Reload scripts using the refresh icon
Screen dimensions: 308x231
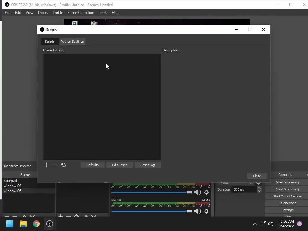[x=63, y=165]
